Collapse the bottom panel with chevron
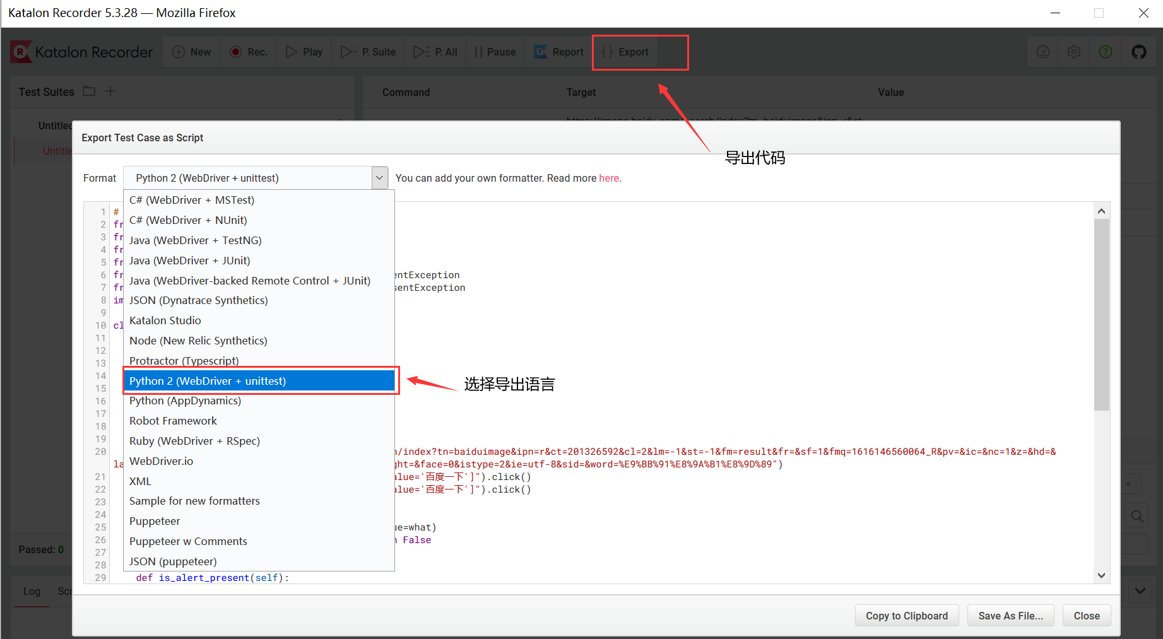The height and width of the screenshot is (639, 1163). 1140,591
